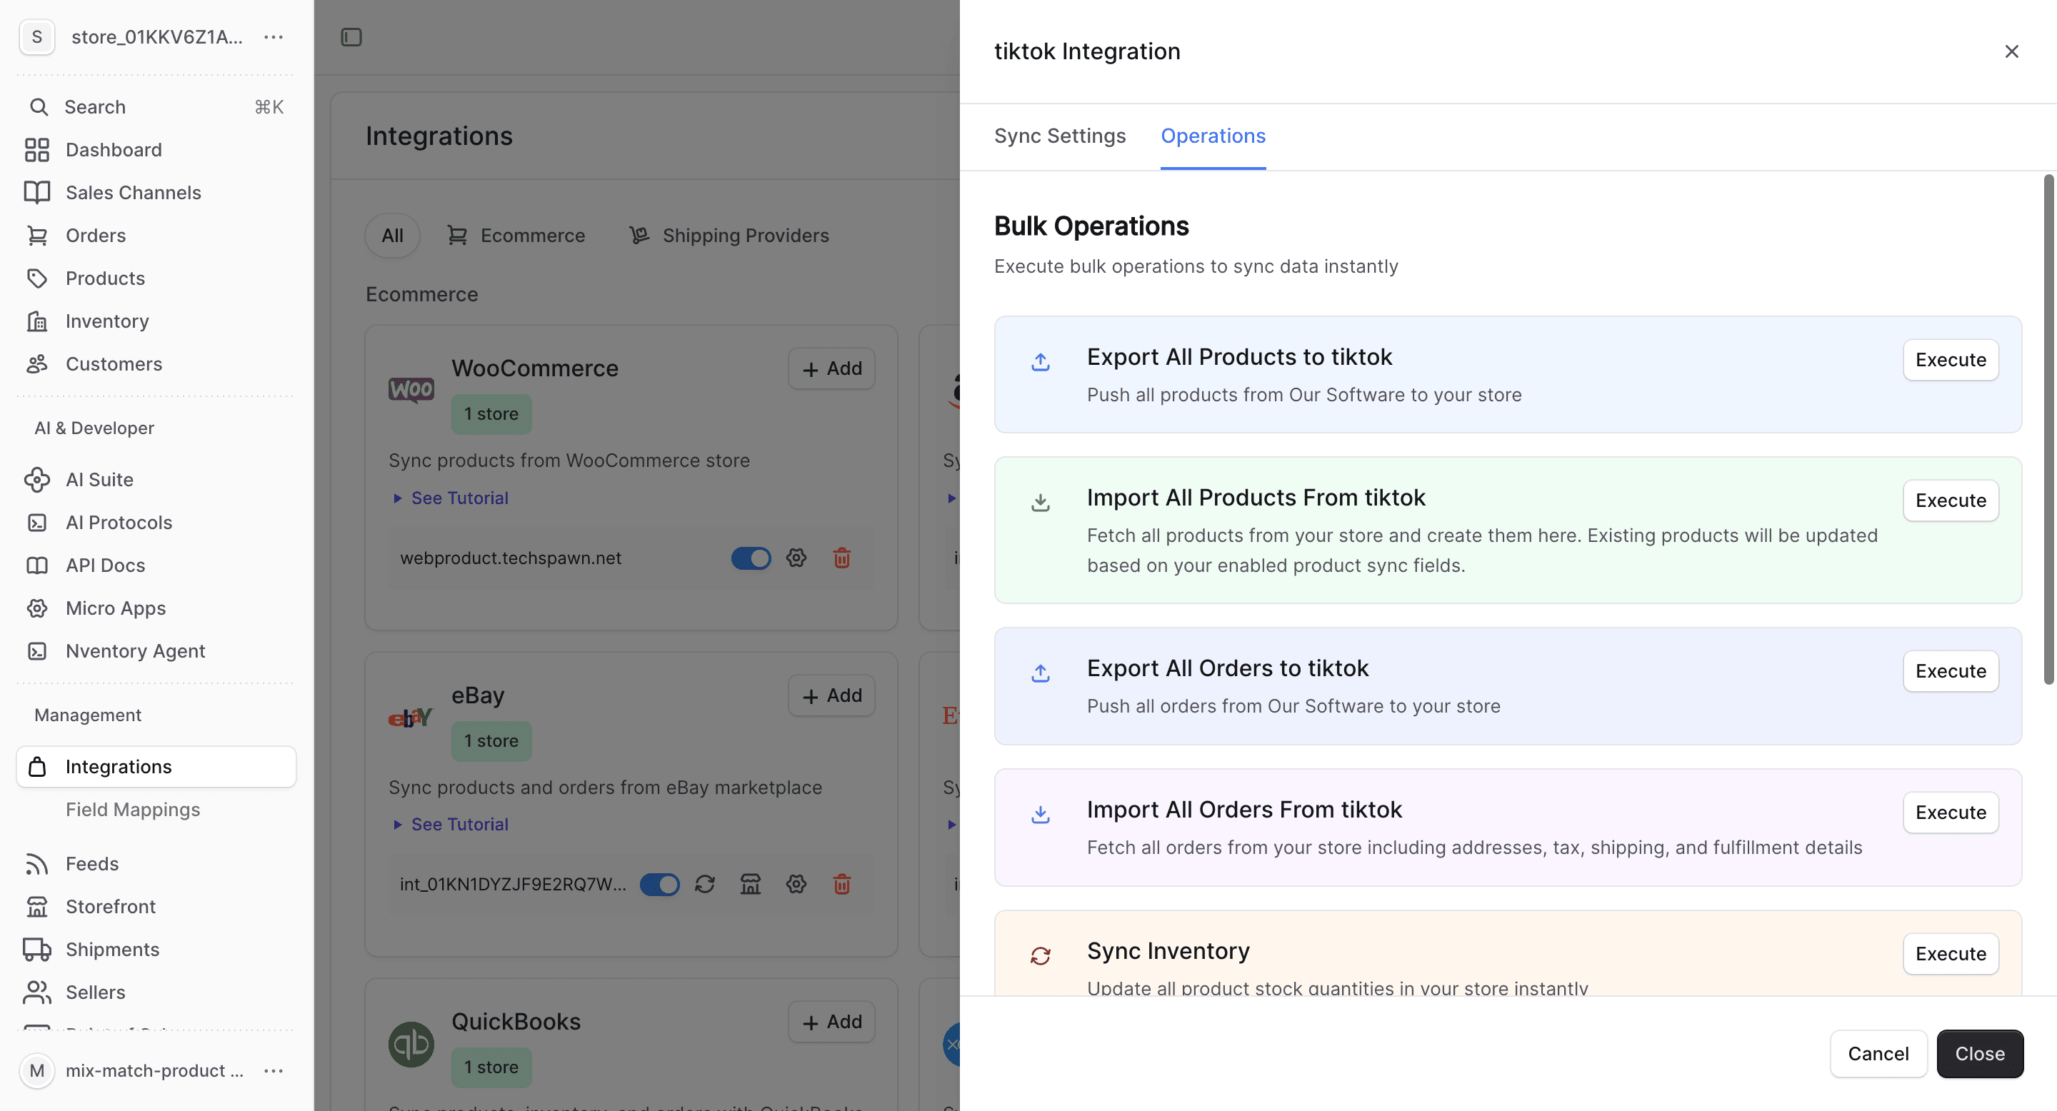2057x1111 pixels.
Task: Toggle the webproduct.techspawn.net store switch
Action: pos(751,558)
